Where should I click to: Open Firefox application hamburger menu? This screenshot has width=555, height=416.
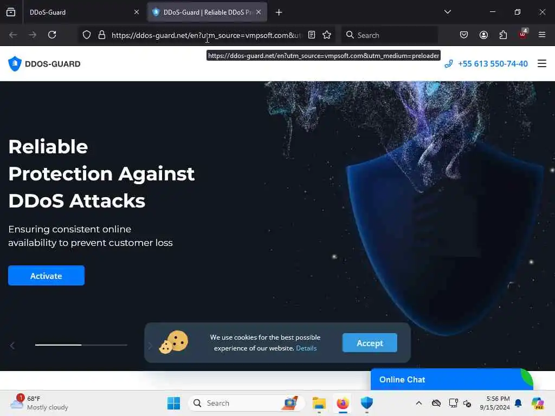pyautogui.click(x=542, y=35)
